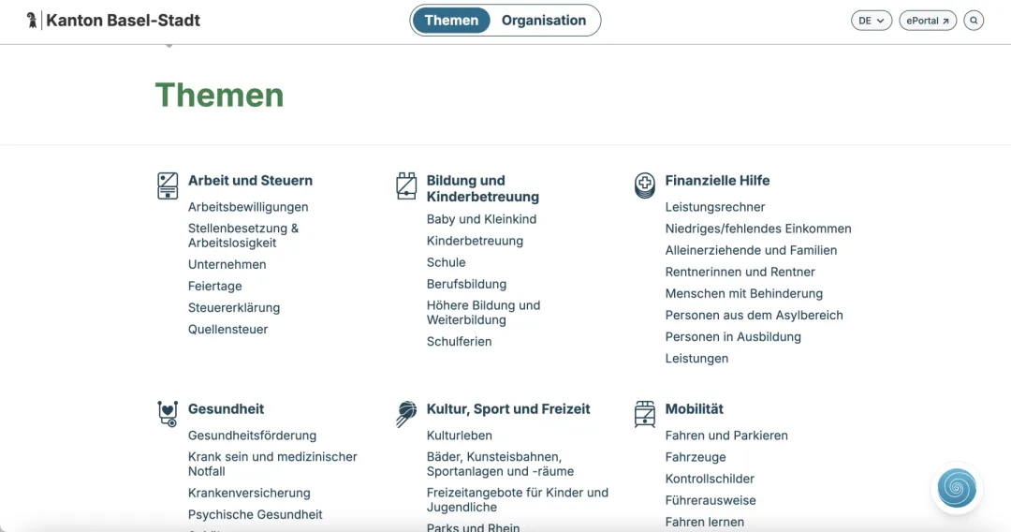Open the spiral chat assistant button
This screenshot has height=532, width=1011.
click(957, 488)
